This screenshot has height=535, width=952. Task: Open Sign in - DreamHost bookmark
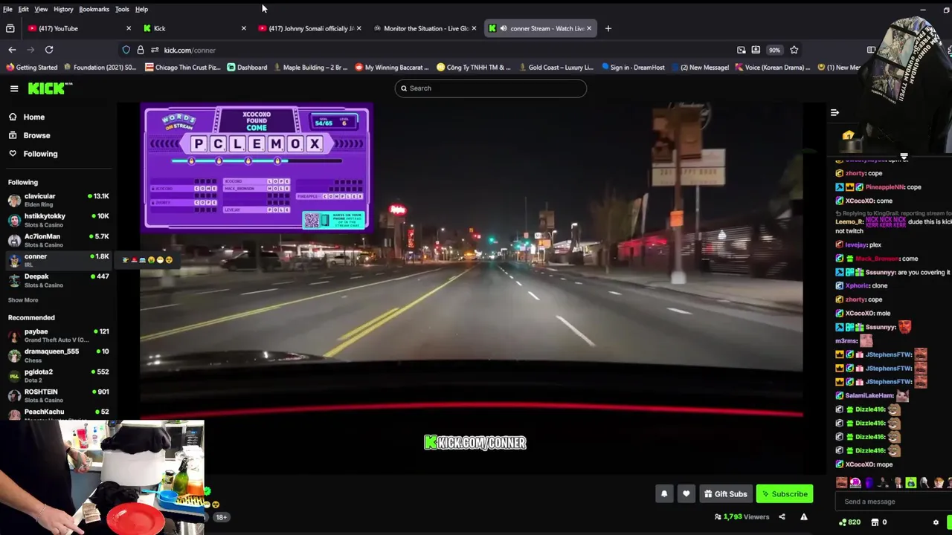point(632,68)
